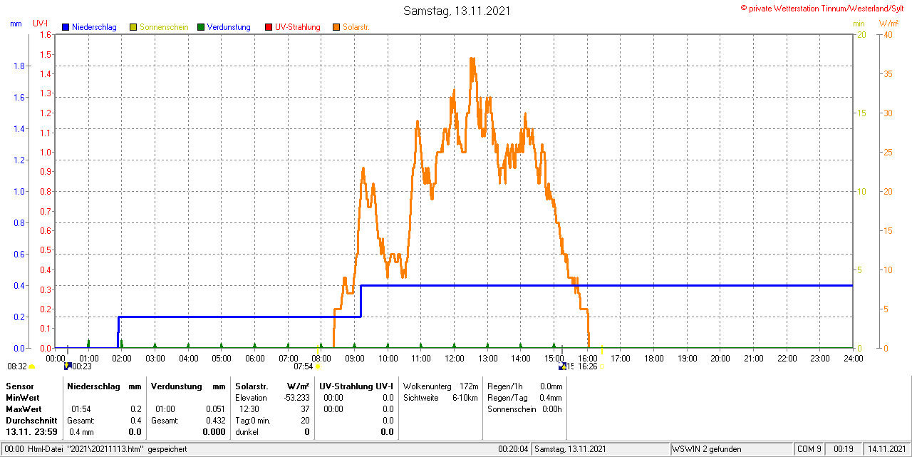The image size is (912, 457).
Task: Click the yellow min axis unit label
Action: 859,24
